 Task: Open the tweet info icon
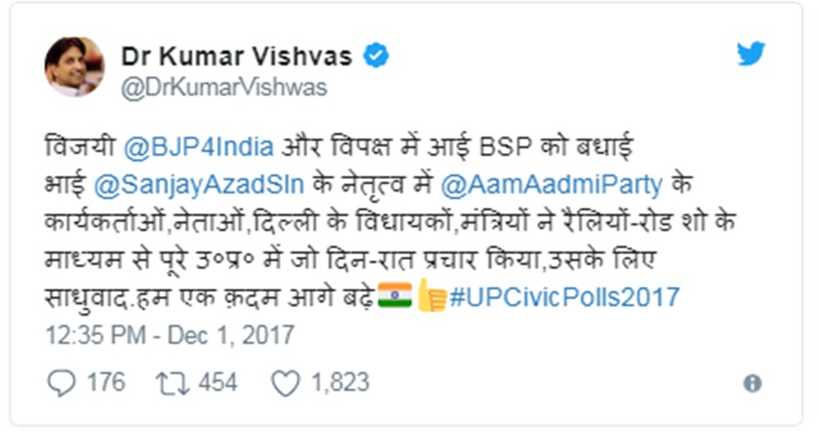coord(753,383)
